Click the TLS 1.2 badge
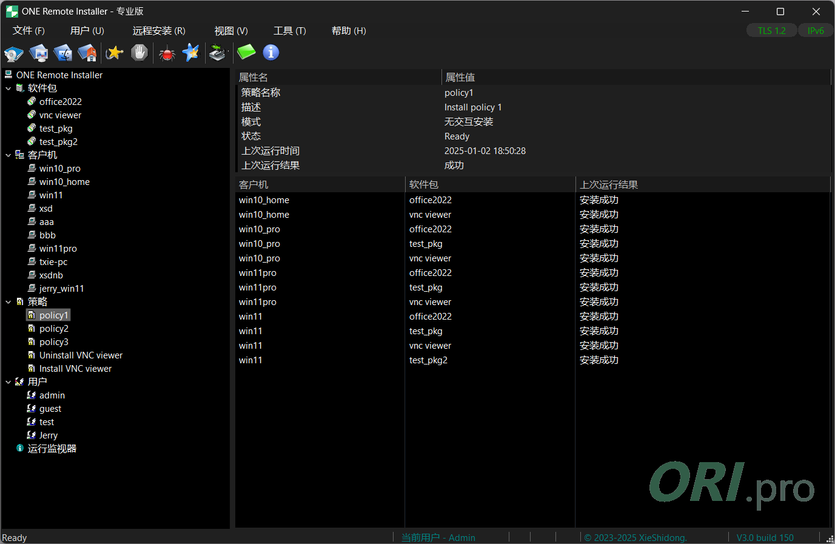835x544 pixels. [771, 30]
